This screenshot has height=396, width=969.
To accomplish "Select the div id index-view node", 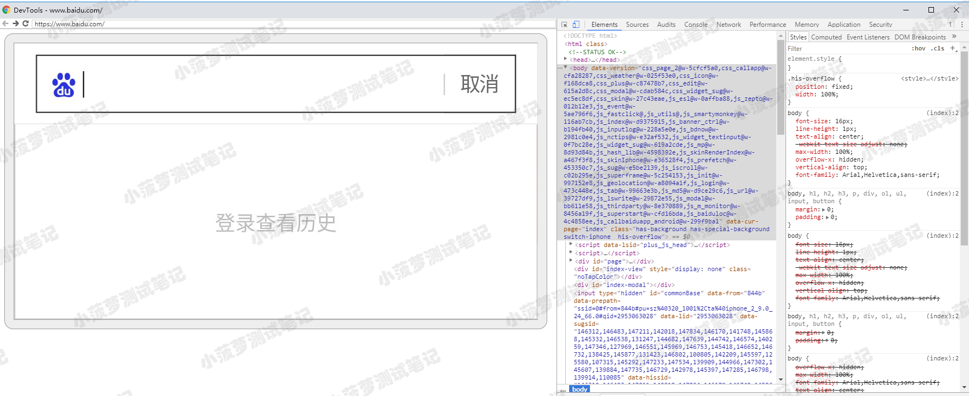I will (x=662, y=273).
